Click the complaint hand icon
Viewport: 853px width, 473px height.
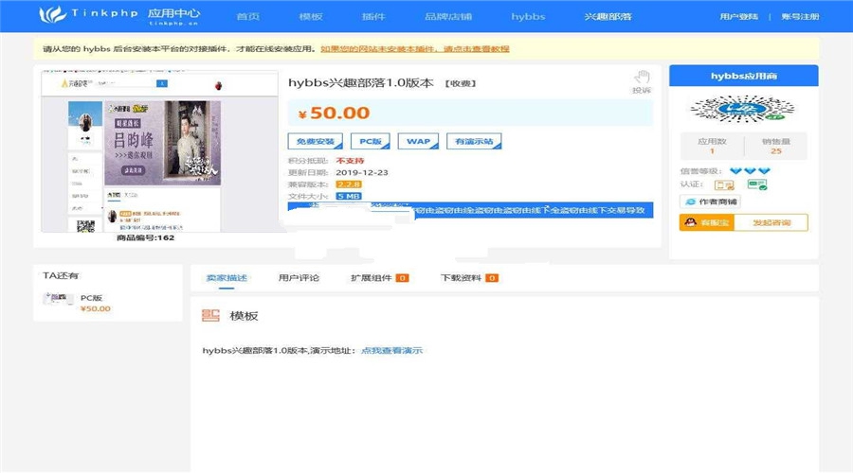[642, 78]
